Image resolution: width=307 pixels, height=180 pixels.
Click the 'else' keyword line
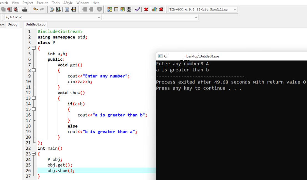point(73,126)
